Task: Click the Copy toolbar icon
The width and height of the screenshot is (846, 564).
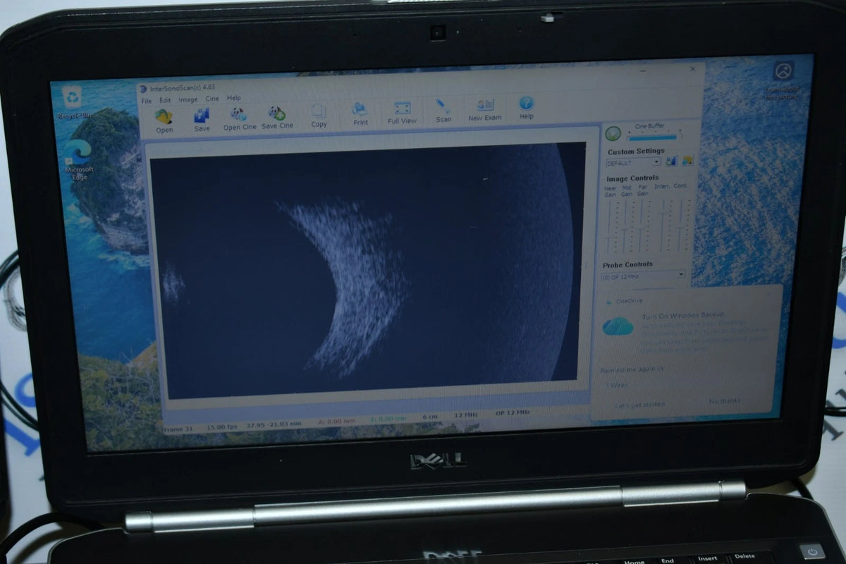Action: [319, 116]
